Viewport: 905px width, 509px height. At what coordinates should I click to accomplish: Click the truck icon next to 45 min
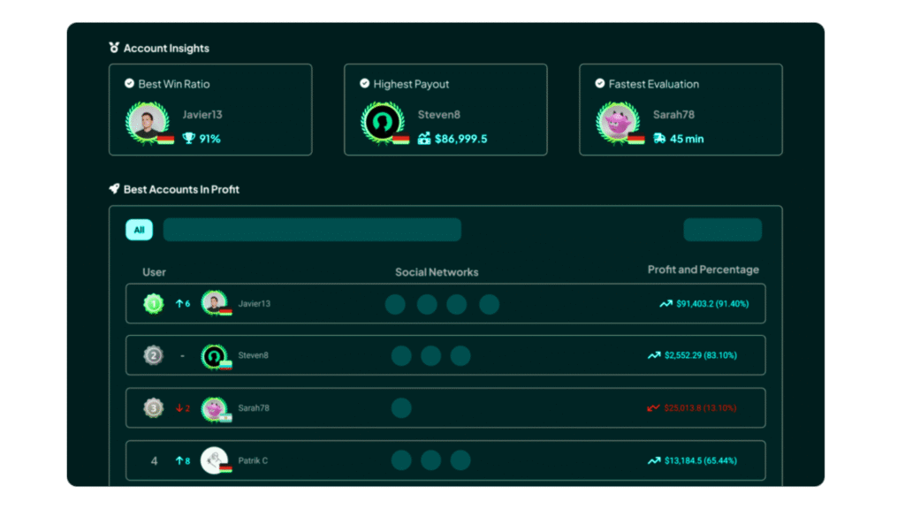[658, 138]
